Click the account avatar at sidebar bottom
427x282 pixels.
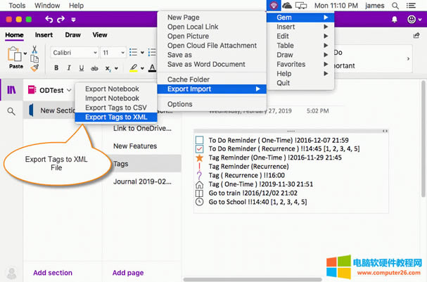(x=11, y=273)
